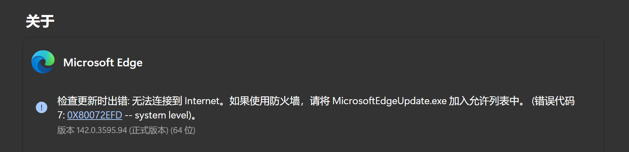Click the 版本 label before the version number
This screenshot has width=629, height=152.
coord(66,130)
